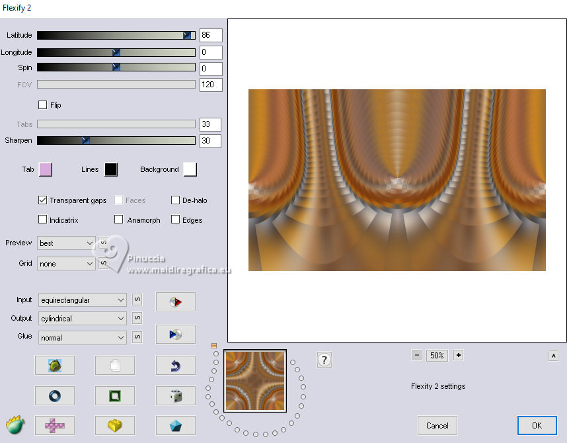Click the Sharpen slider handle
This screenshot has width=567, height=443.
point(86,140)
